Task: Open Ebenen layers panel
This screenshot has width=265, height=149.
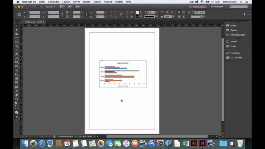Action: (234, 30)
